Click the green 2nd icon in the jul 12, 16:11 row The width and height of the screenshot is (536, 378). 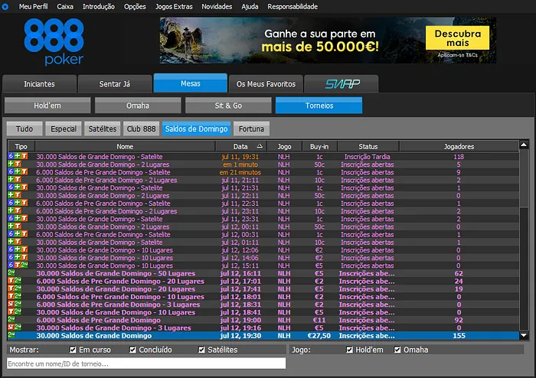point(11,273)
